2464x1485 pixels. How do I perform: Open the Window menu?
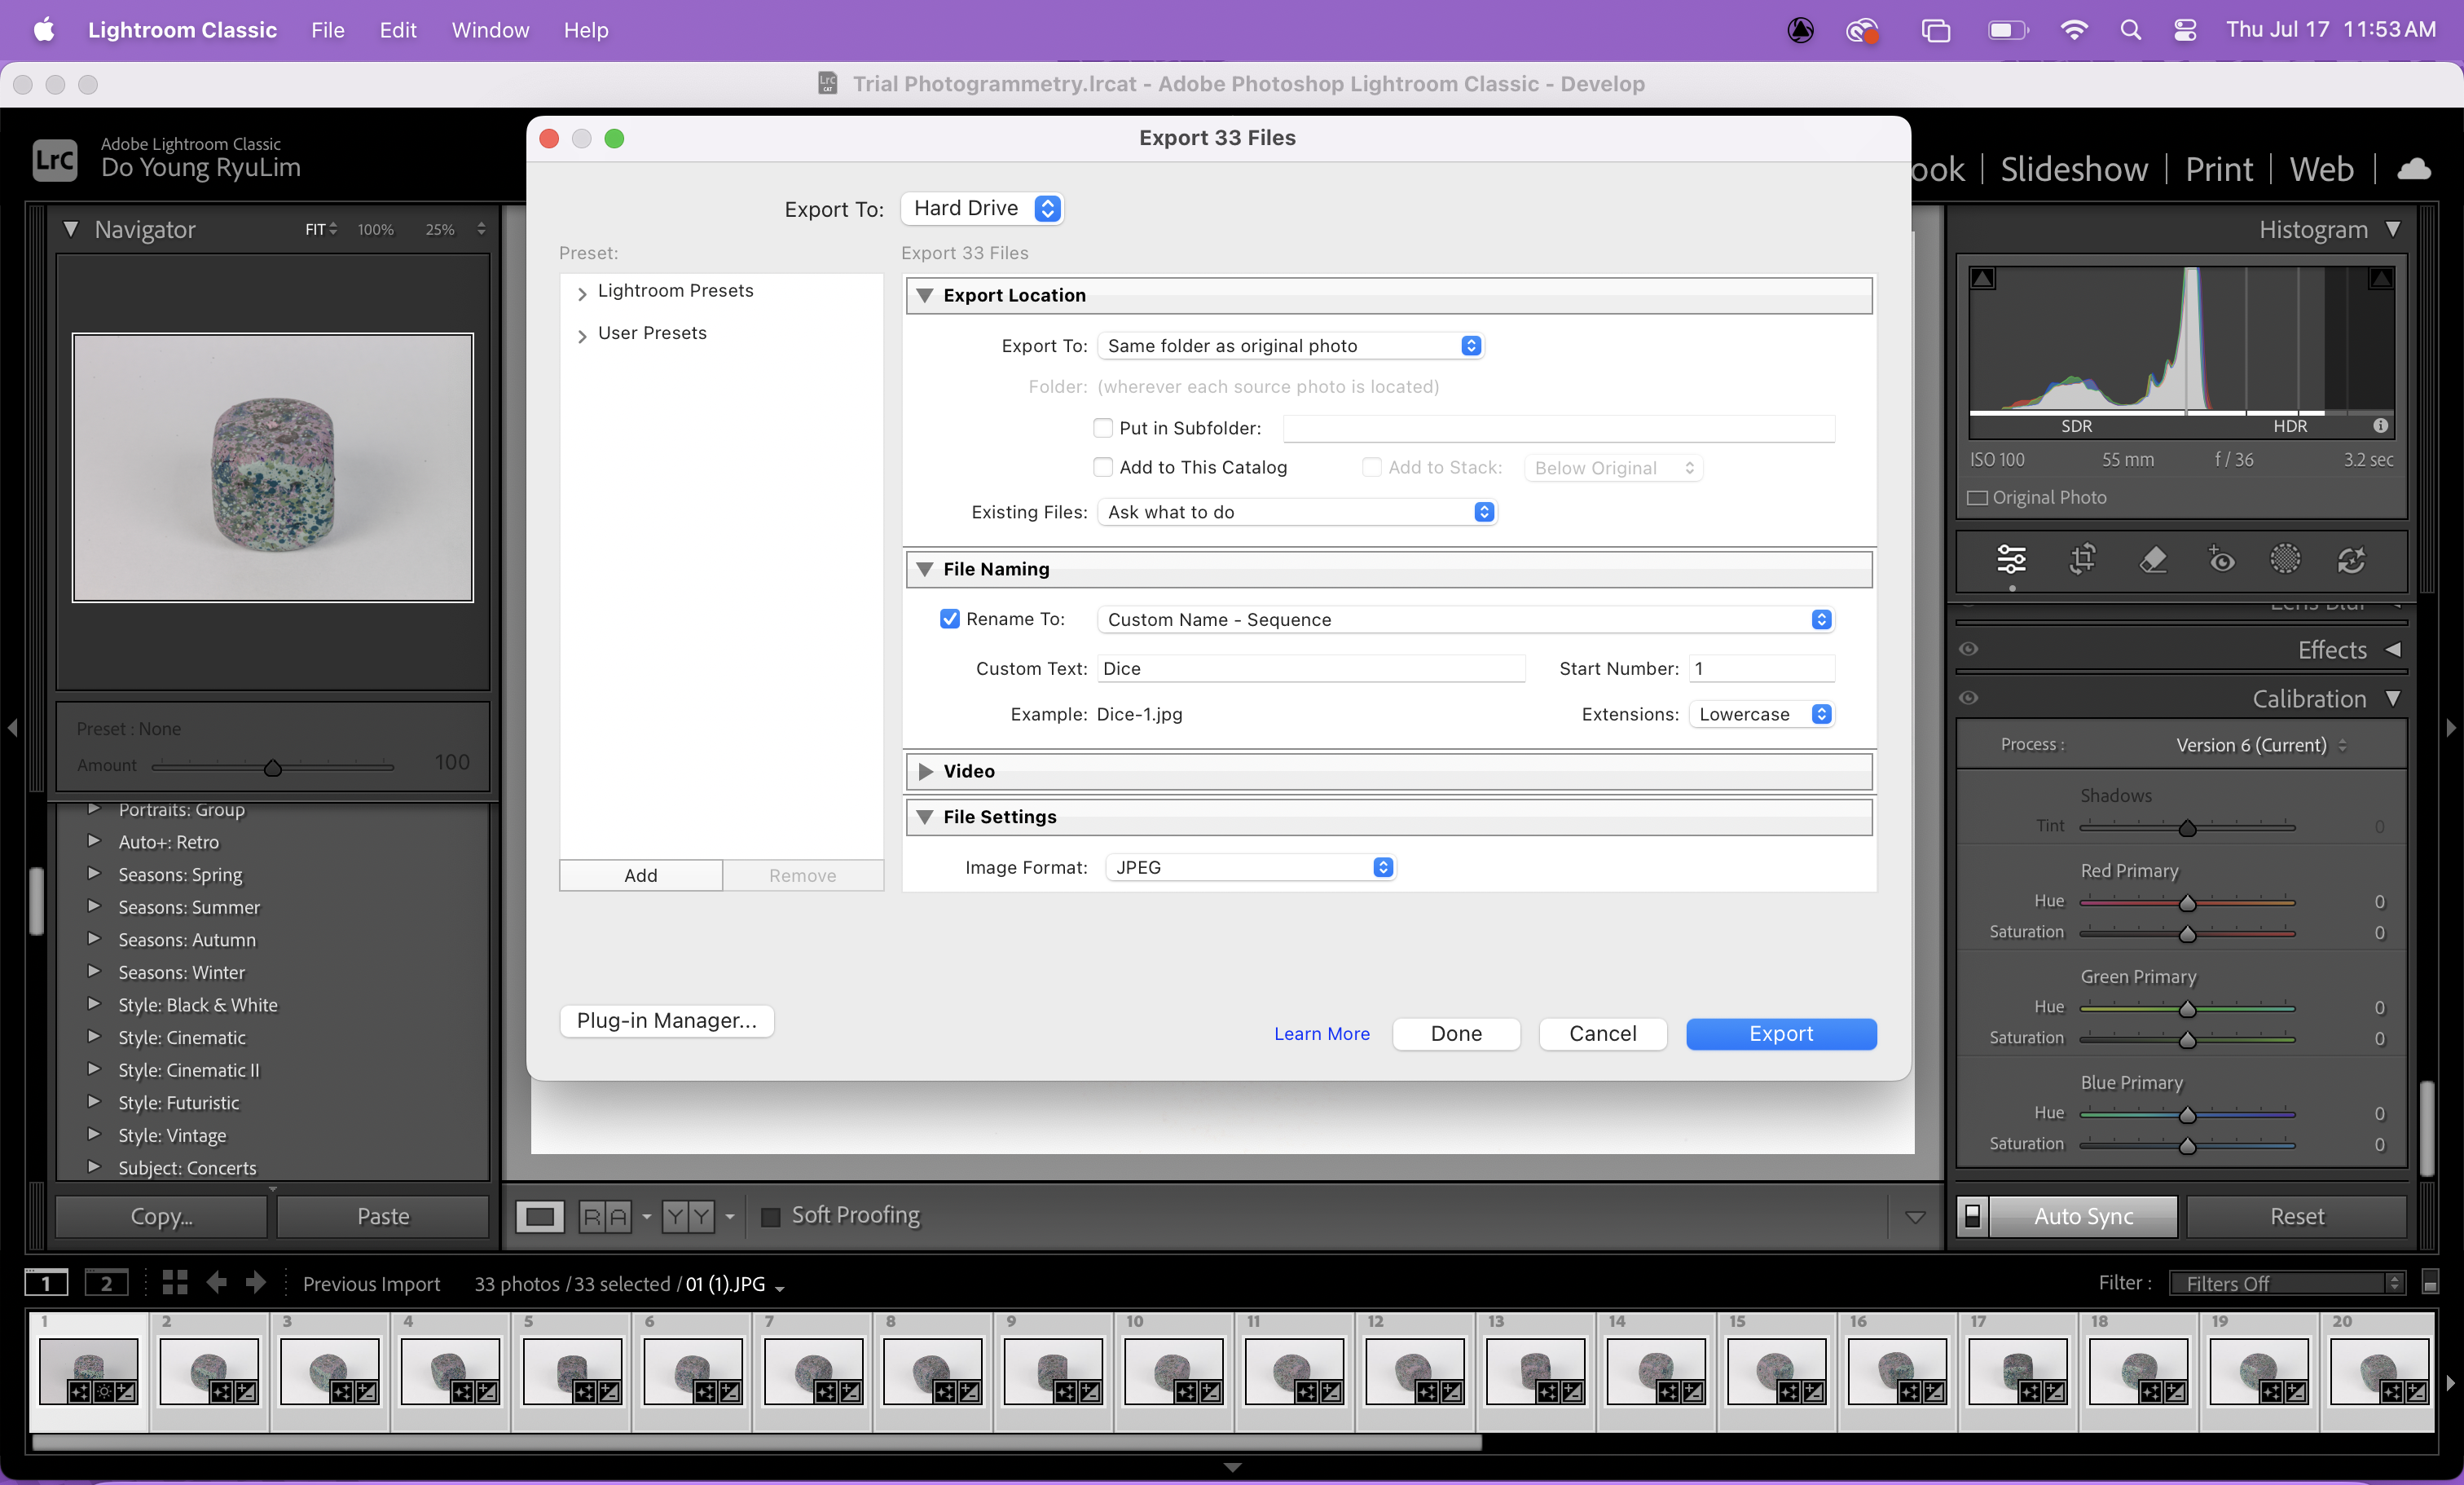point(490,30)
